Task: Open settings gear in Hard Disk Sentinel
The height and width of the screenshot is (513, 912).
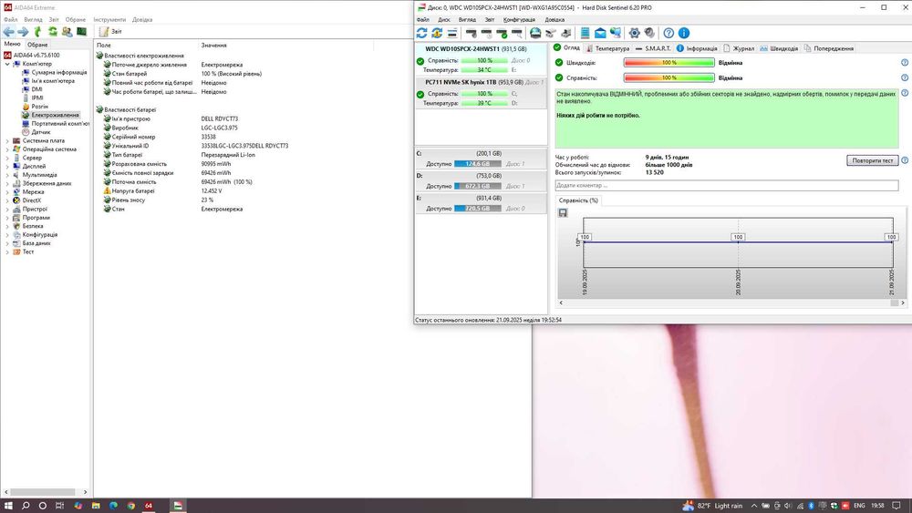Action: 635,33
